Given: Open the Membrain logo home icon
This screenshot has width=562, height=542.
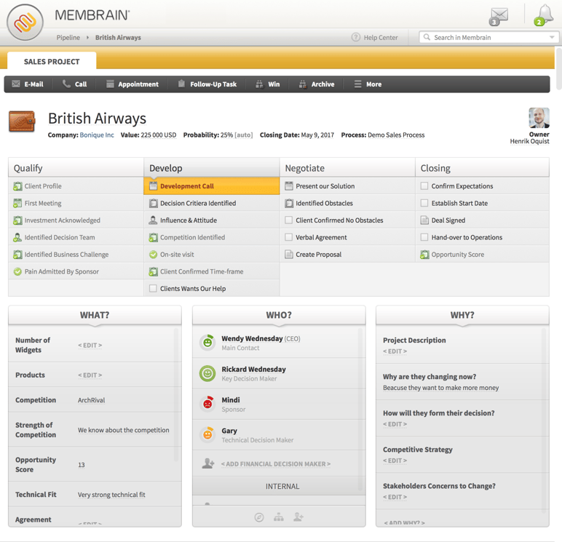Looking at the screenshot, I should (25, 23).
